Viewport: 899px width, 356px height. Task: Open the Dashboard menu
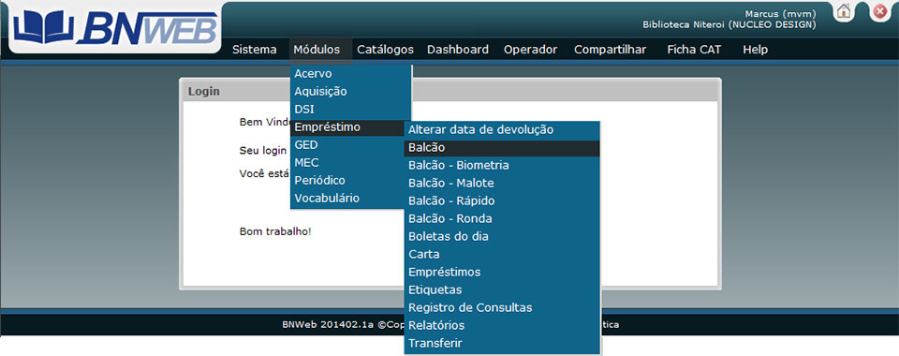click(x=458, y=50)
